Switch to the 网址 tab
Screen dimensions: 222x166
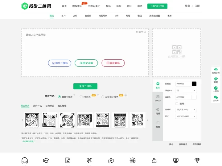[x=128, y=16]
